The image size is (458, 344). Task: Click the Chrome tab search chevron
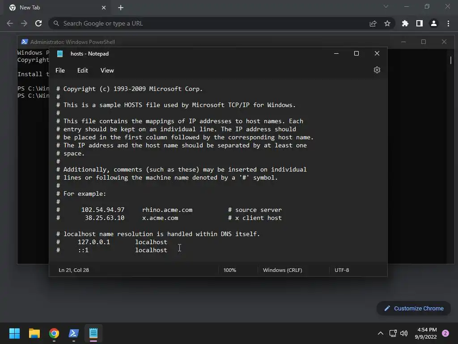[x=386, y=6]
